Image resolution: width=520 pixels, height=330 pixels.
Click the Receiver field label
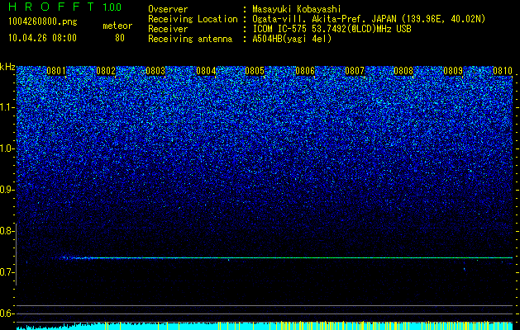[168, 29]
